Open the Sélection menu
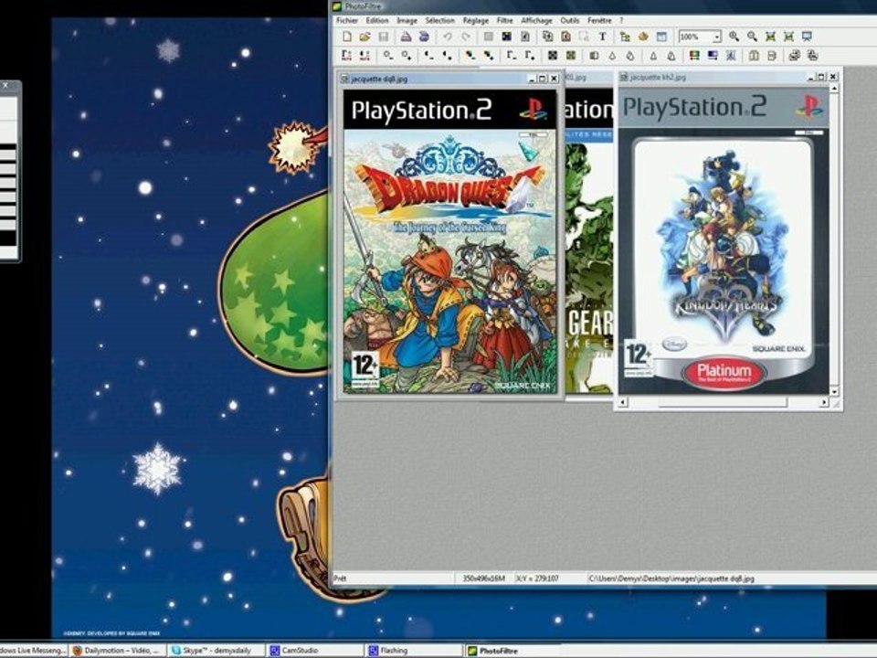This screenshot has width=877, height=658. [x=439, y=20]
